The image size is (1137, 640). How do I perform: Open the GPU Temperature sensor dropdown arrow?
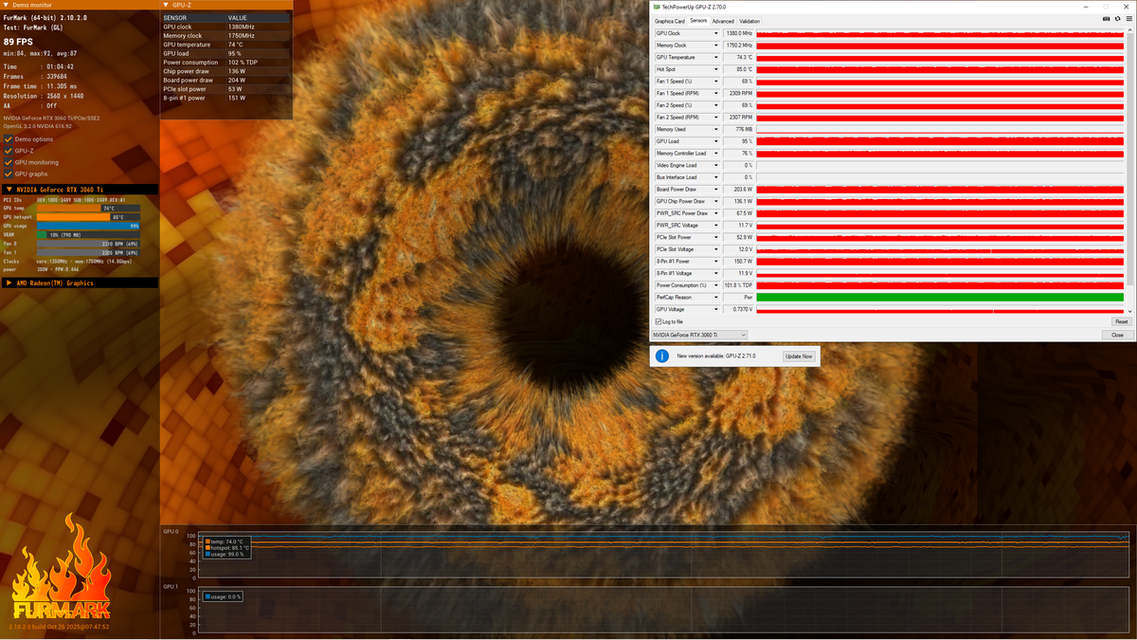point(716,57)
